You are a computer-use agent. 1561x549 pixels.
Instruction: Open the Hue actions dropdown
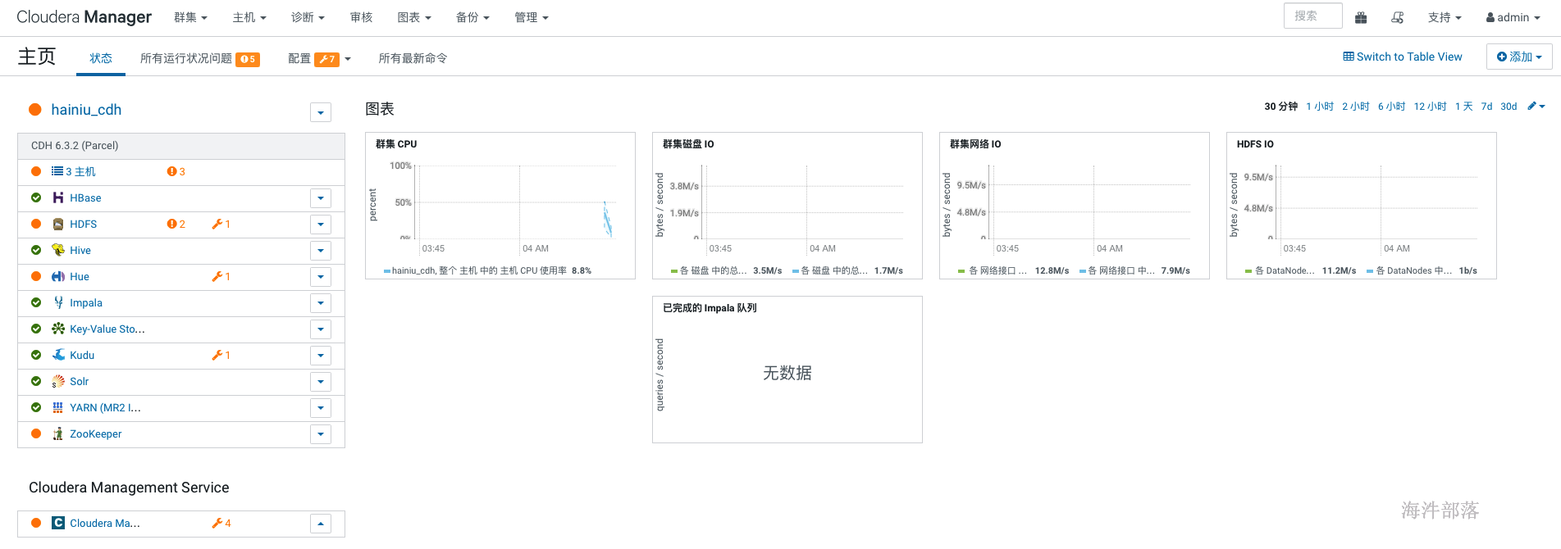click(x=321, y=277)
